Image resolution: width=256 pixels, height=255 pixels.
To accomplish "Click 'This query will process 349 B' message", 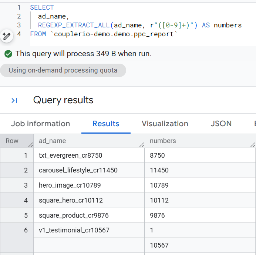I will (x=84, y=54).
